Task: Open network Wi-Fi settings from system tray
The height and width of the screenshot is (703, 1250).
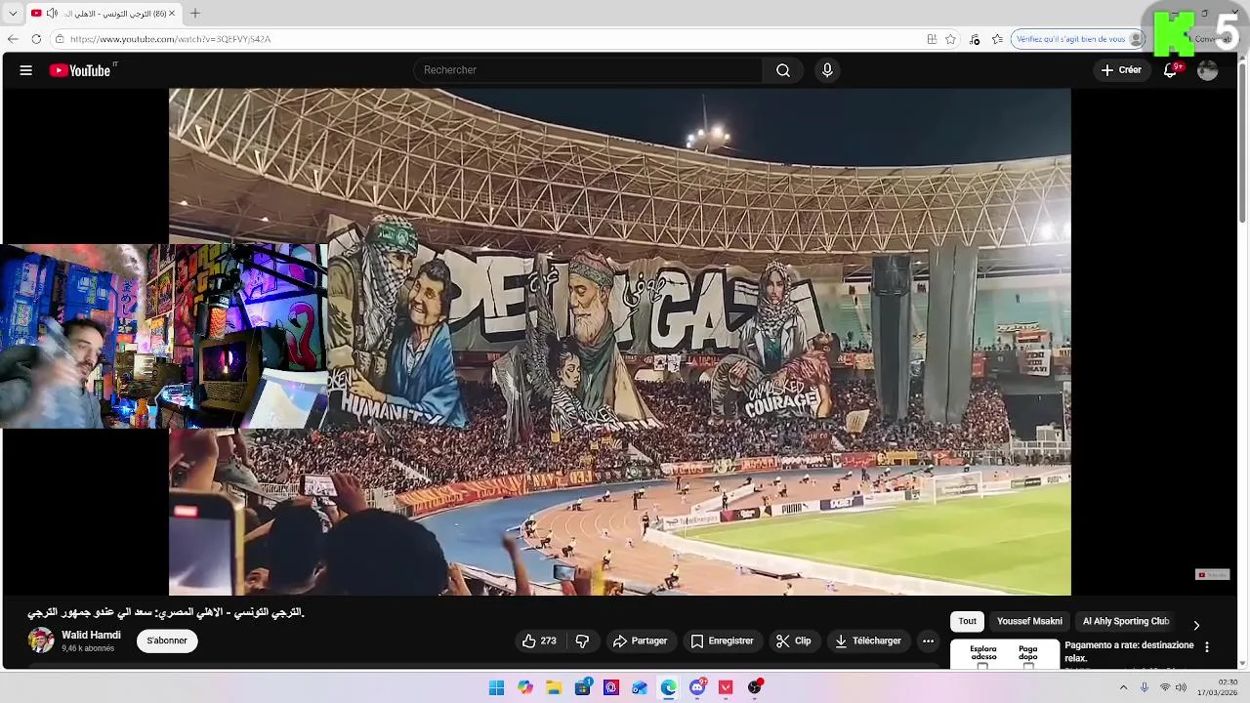Action: coord(1164,687)
